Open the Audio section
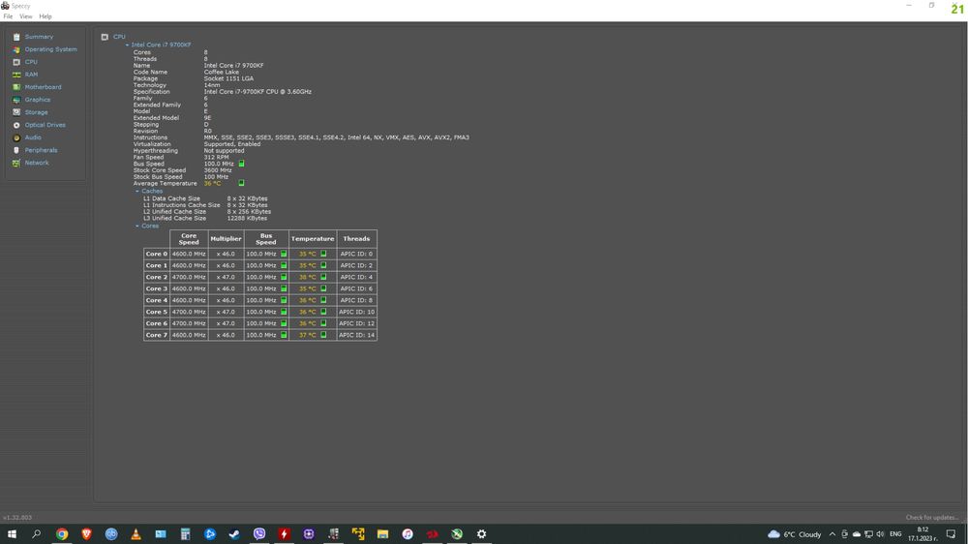This screenshot has width=968, height=544. (x=33, y=137)
